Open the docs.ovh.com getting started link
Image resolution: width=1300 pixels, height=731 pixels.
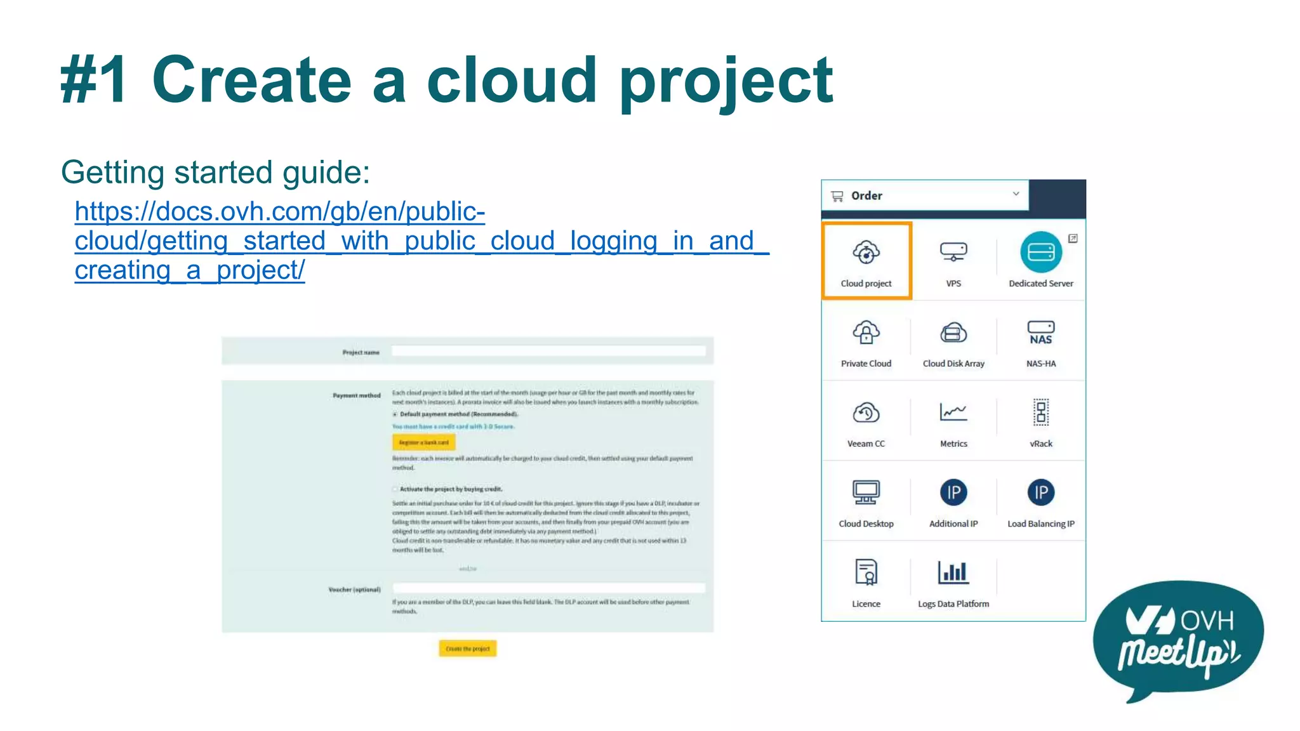pyautogui.click(x=421, y=240)
